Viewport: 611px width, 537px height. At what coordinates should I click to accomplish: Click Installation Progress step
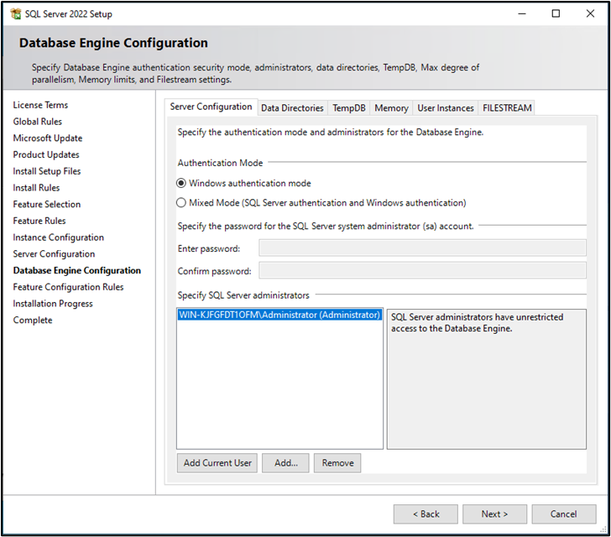pos(53,304)
